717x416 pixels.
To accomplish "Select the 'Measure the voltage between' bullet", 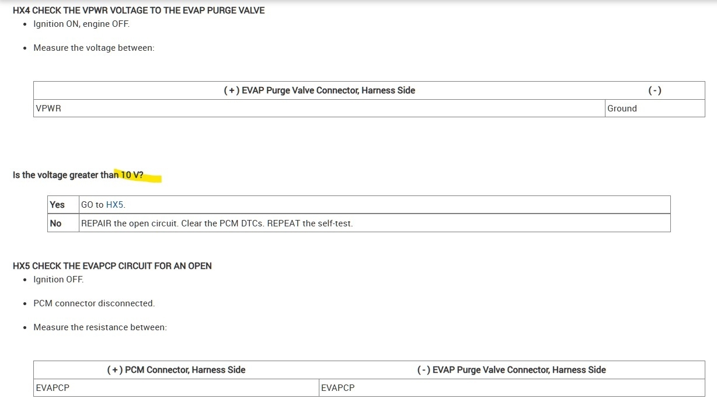I will (x=93, y=48).
